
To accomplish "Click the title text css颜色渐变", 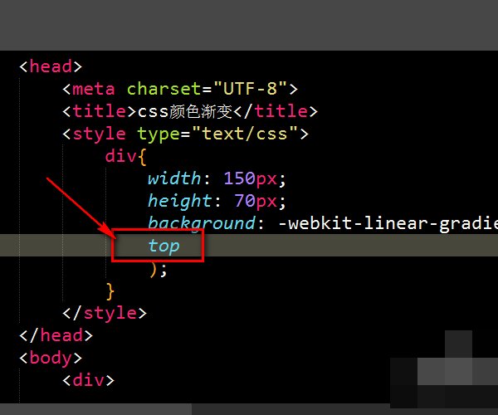I will tap(185, 111).
